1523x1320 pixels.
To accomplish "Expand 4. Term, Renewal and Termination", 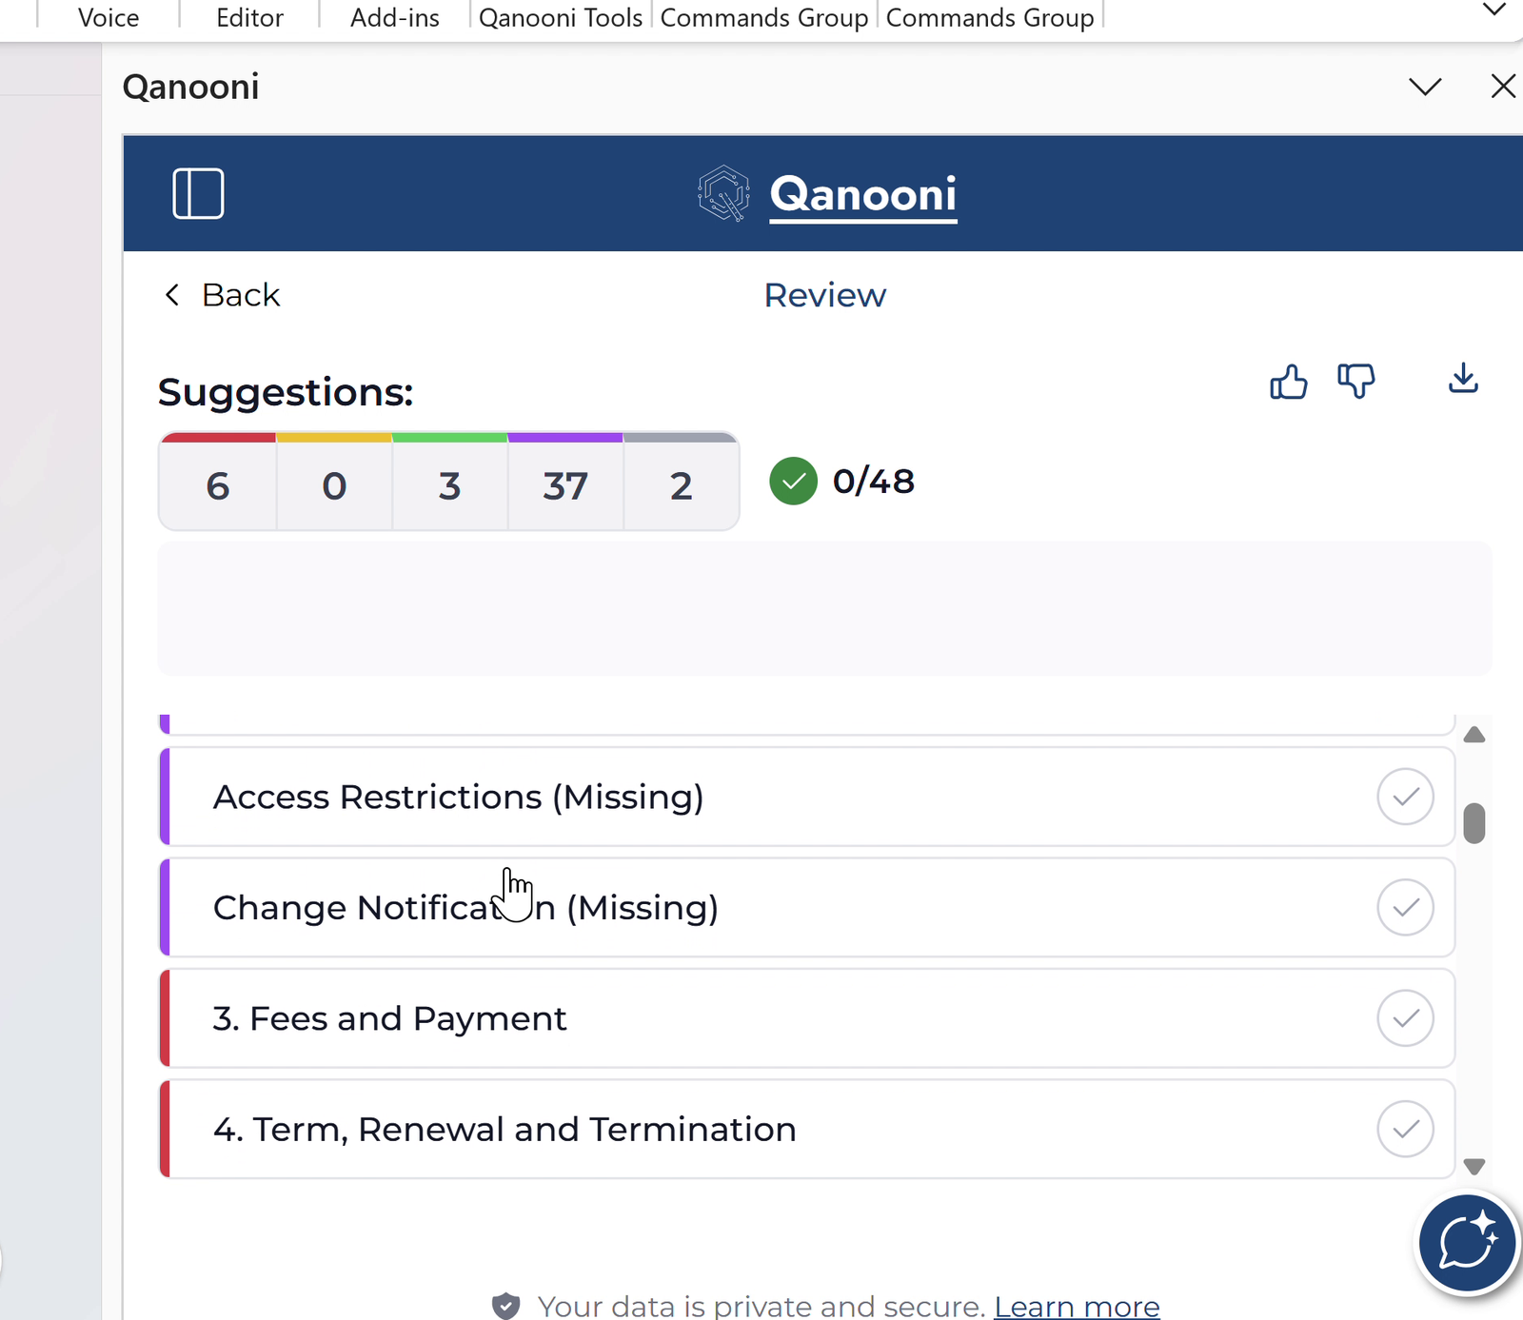I will pyautogui.click(x=807, y=1129).
